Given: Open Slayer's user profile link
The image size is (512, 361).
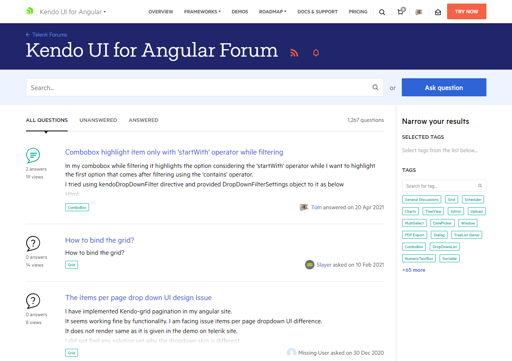Looking at the screenshot, I should pos(324,265).
